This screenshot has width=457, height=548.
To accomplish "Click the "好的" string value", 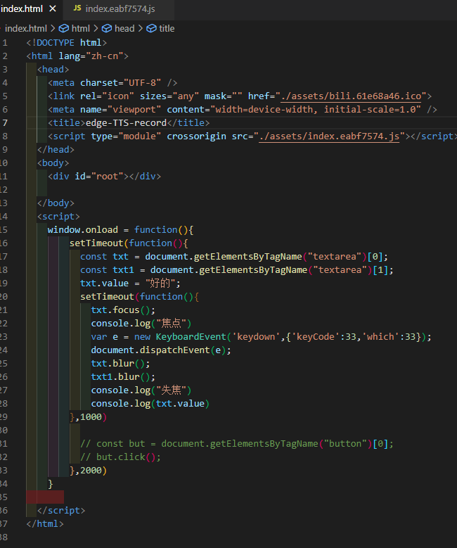I will 162,283.
